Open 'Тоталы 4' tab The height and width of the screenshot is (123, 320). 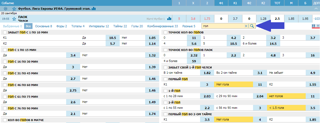click(78, 26)
